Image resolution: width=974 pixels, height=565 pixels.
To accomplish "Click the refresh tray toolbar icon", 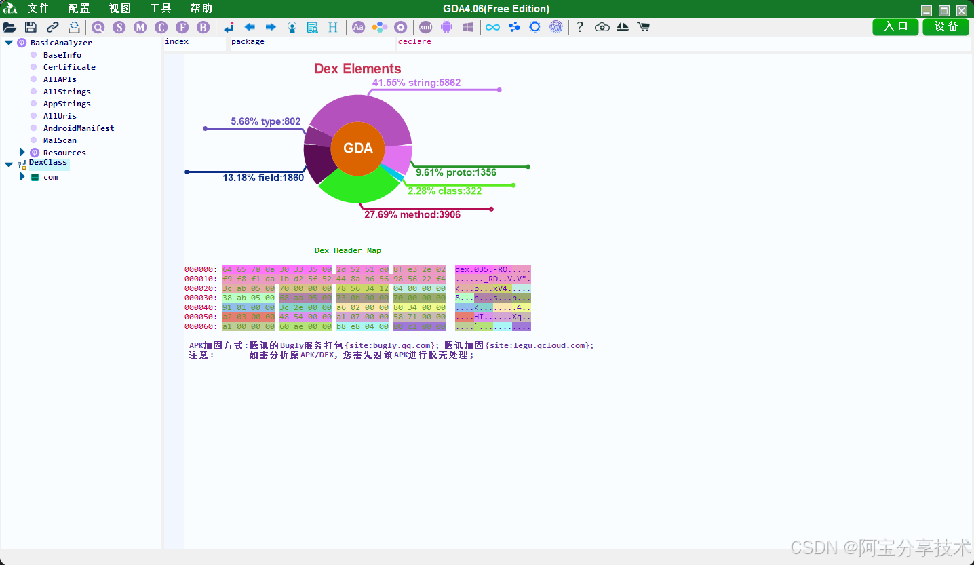I will tap(74, 27).
